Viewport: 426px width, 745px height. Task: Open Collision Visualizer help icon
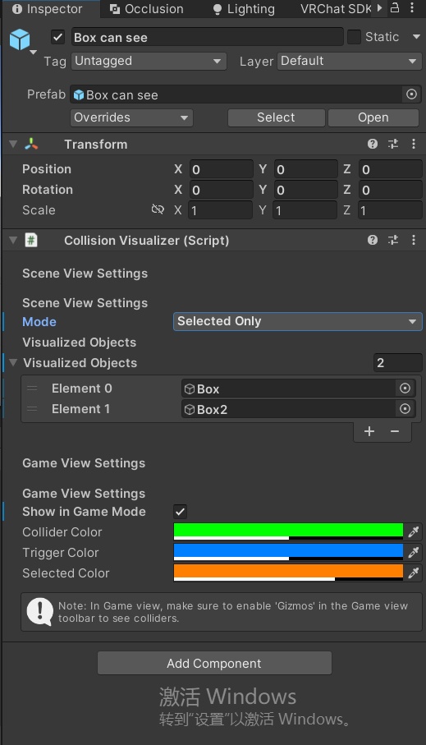(x=373, y=240)
